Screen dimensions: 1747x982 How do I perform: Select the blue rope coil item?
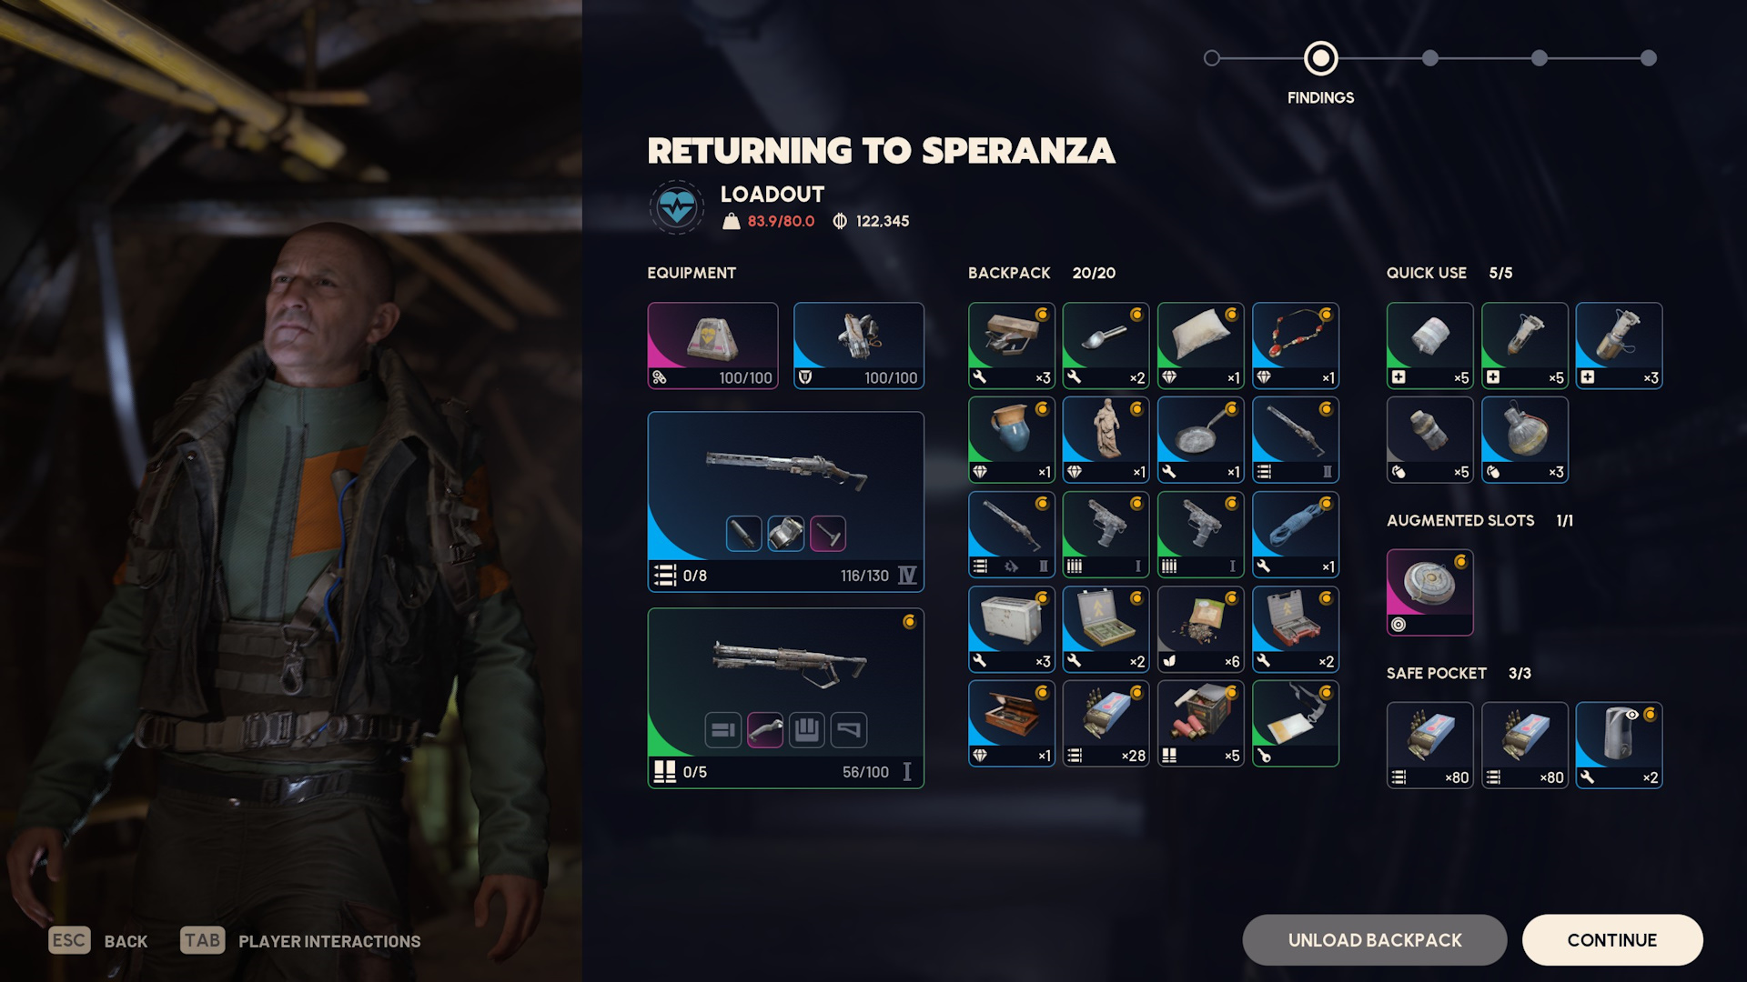pos(1295,535)
